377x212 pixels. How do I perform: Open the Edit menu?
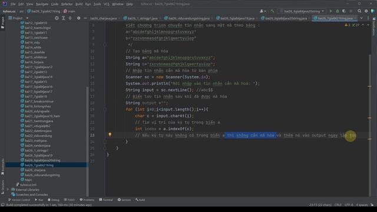pyautogui.click(x=21, y=4)
